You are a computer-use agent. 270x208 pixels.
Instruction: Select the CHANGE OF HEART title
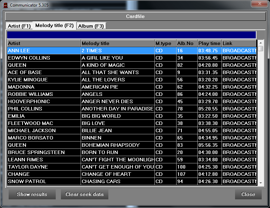pyautogui.click(x=106, y=174)
